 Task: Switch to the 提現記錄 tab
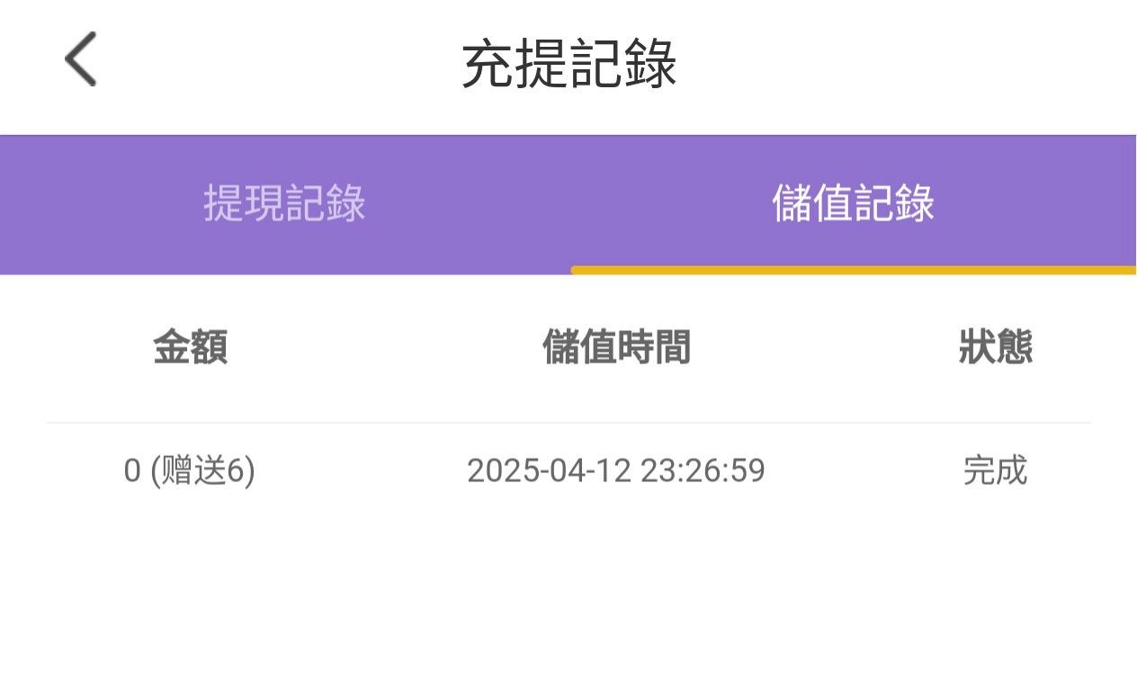284,204
